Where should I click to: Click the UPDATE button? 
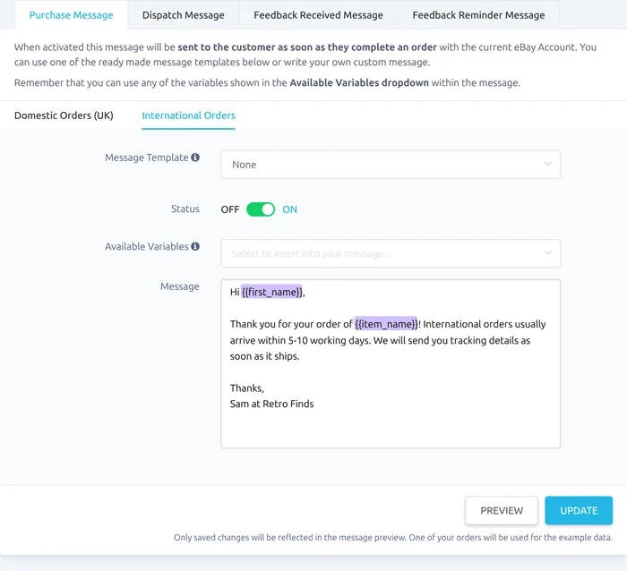[579, 510]
